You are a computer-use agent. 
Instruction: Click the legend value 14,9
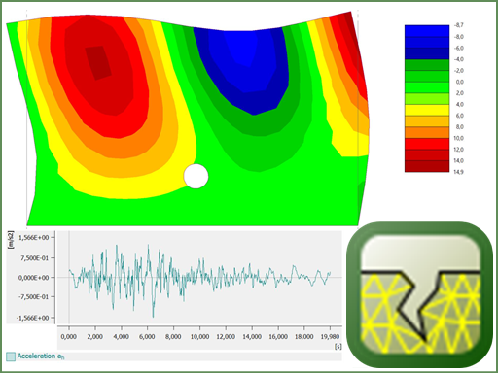click(x=459, y=172)
